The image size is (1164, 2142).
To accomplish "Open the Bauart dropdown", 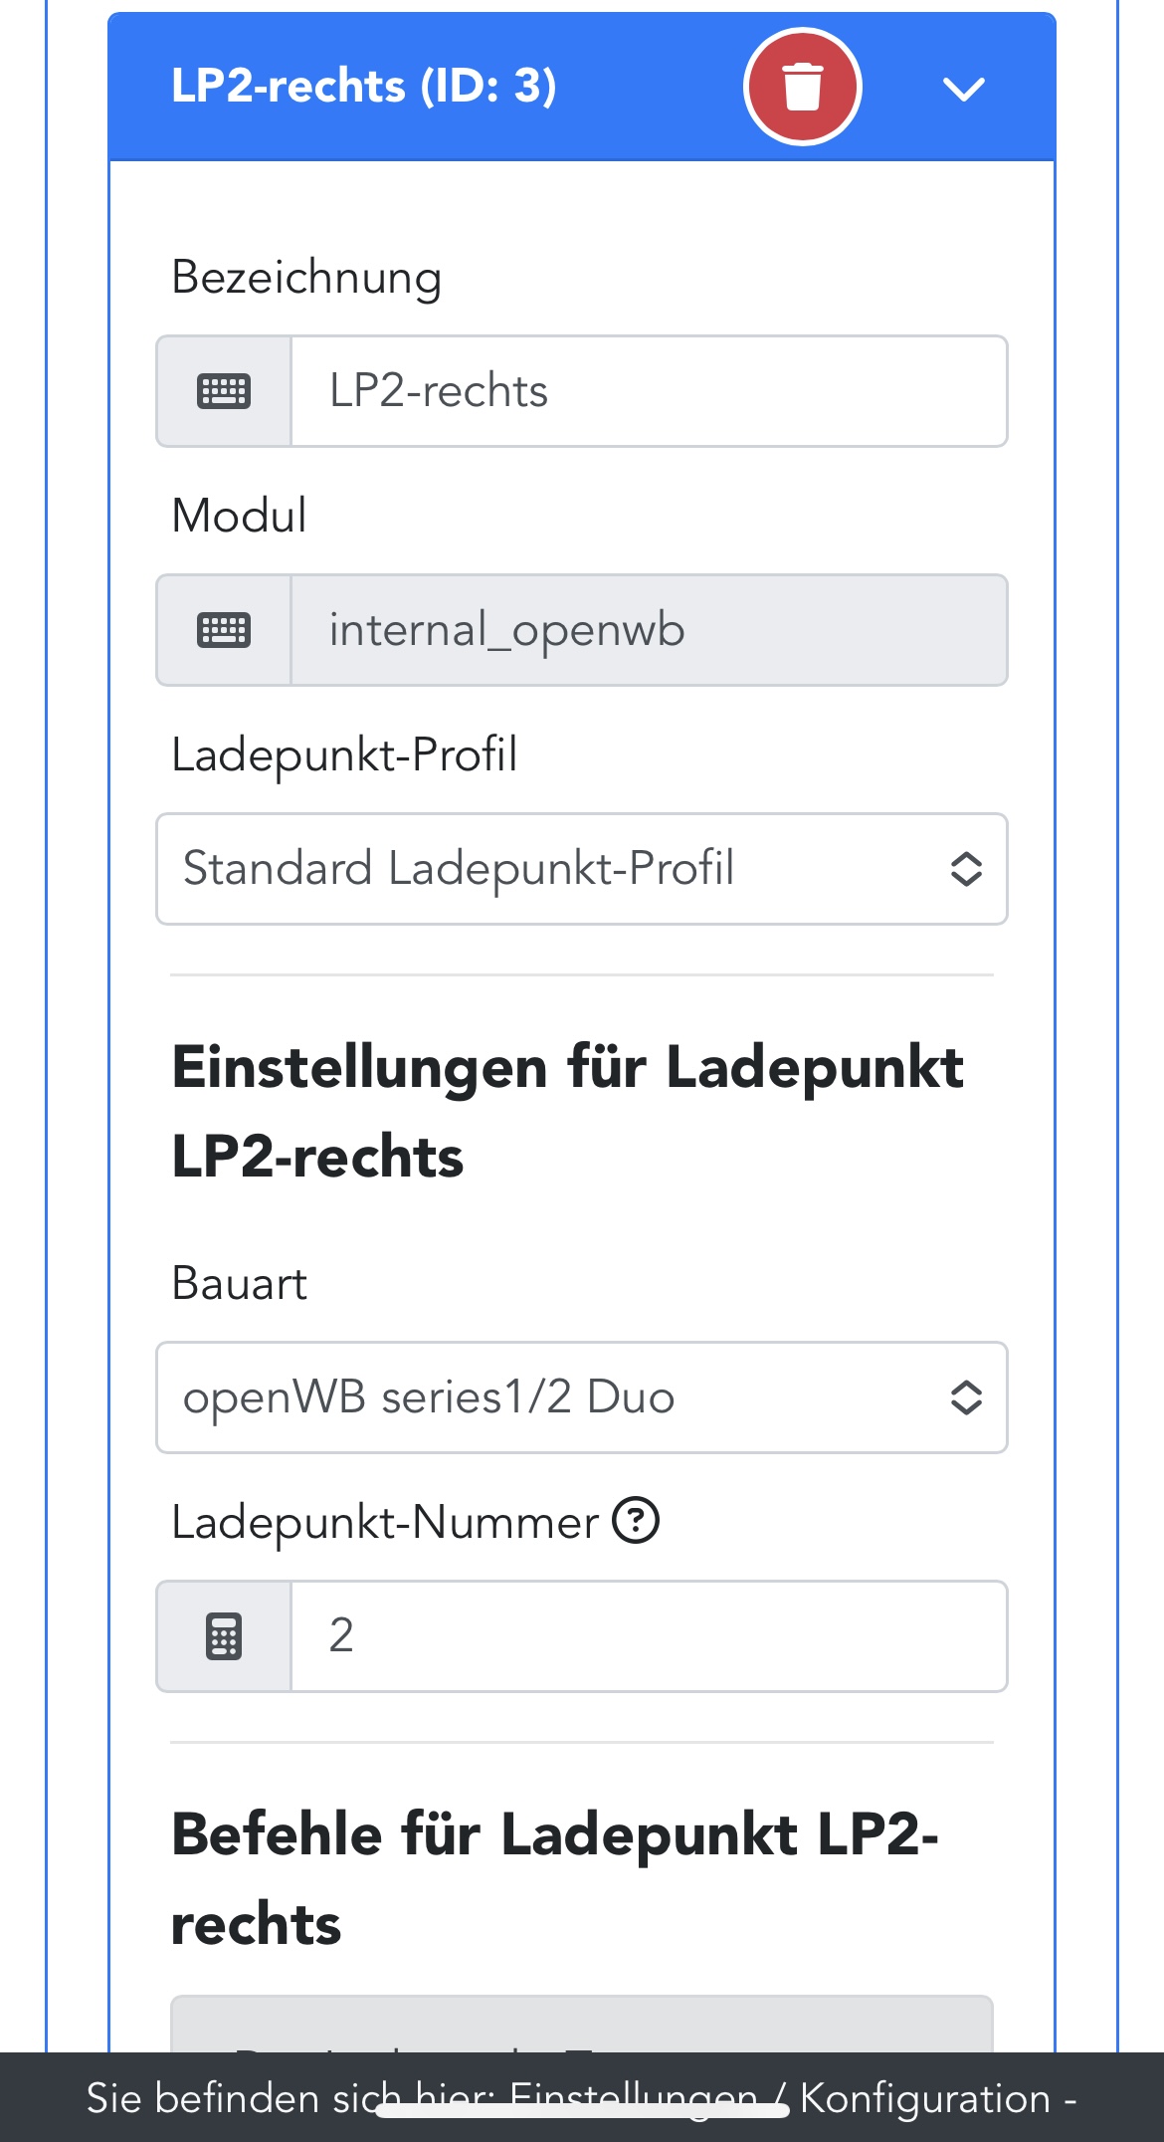I will 582,1397.
